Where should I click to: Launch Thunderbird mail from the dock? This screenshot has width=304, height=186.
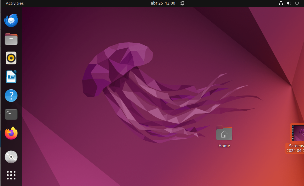11,20
